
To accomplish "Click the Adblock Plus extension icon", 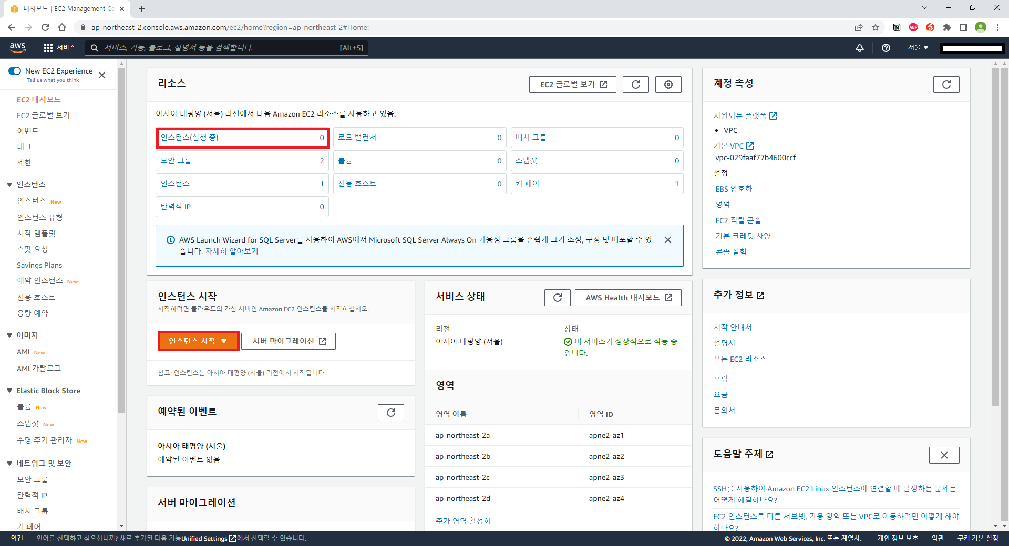I will pos(913,27).
